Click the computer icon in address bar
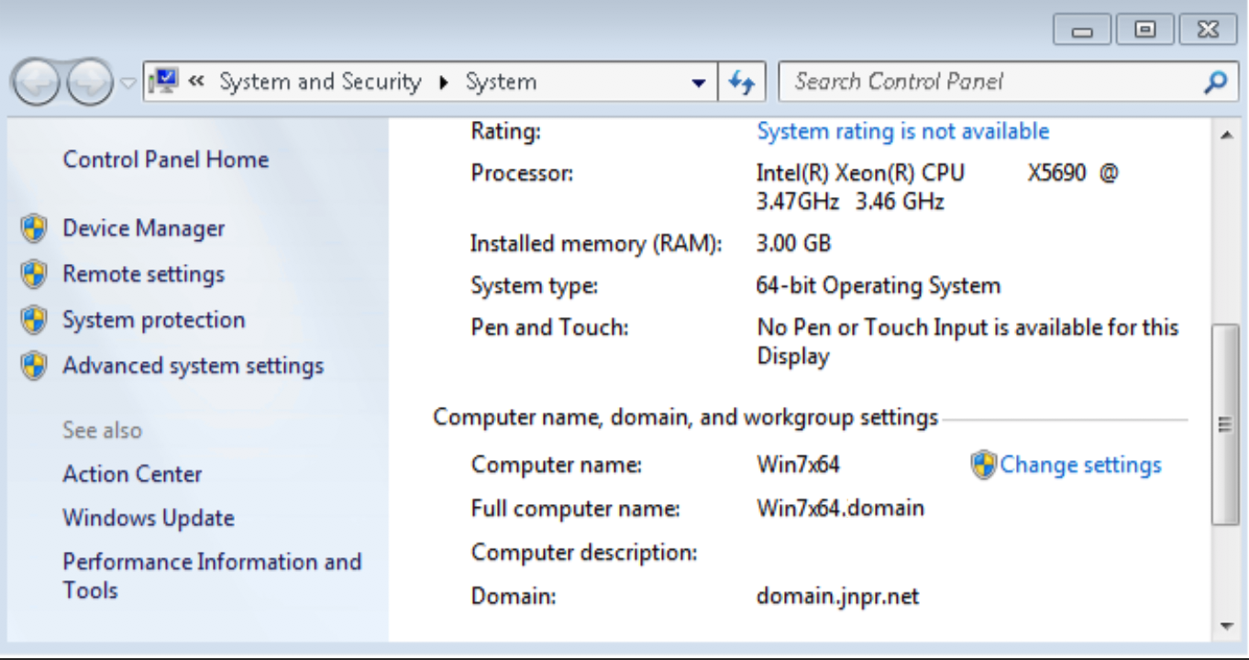 tap(164, 82)
